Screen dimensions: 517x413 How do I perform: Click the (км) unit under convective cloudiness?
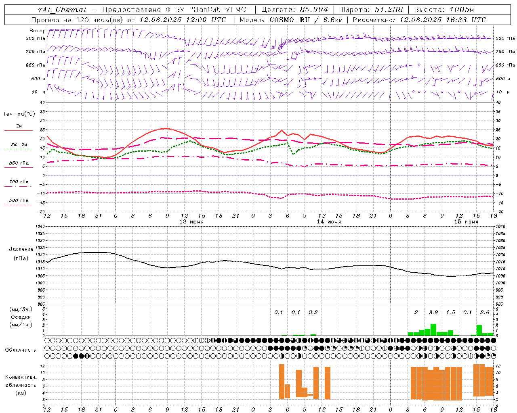[21, 393]
